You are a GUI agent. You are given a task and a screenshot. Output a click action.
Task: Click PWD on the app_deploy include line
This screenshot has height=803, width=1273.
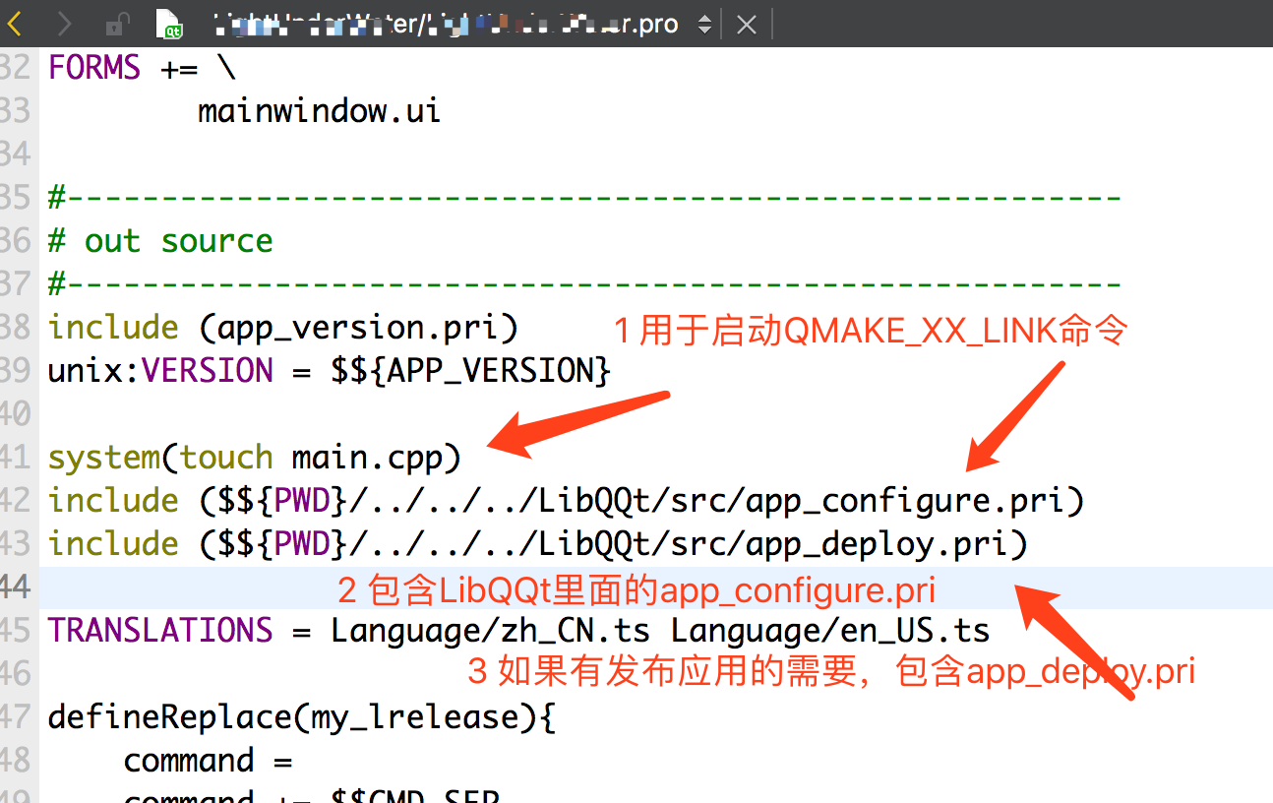tap(302, 544)
